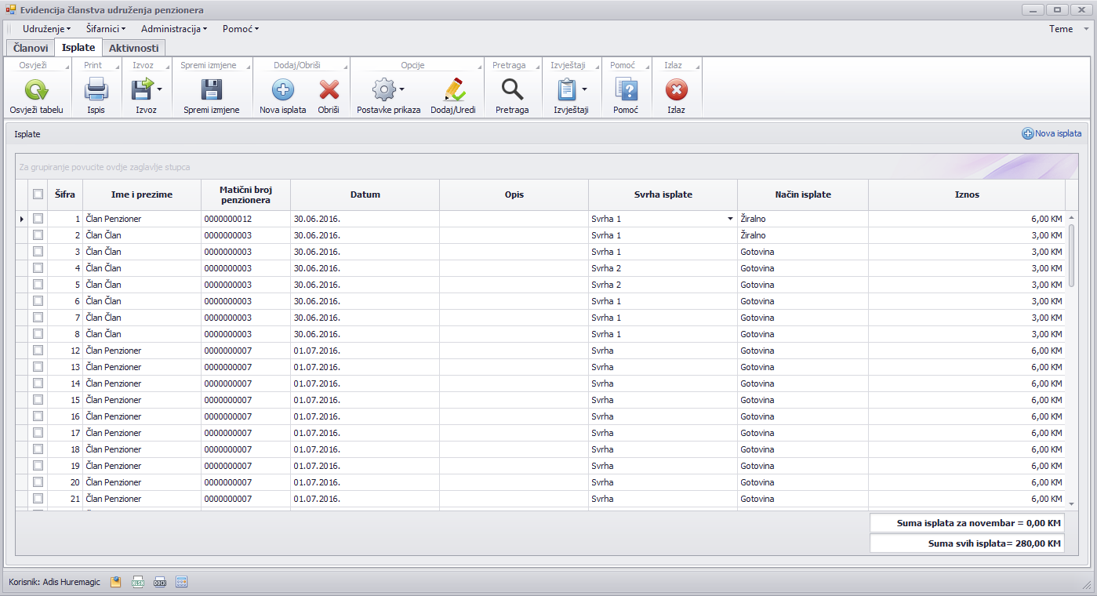
Task: Switch to the Članovi tab
Action: pos(31,48)
